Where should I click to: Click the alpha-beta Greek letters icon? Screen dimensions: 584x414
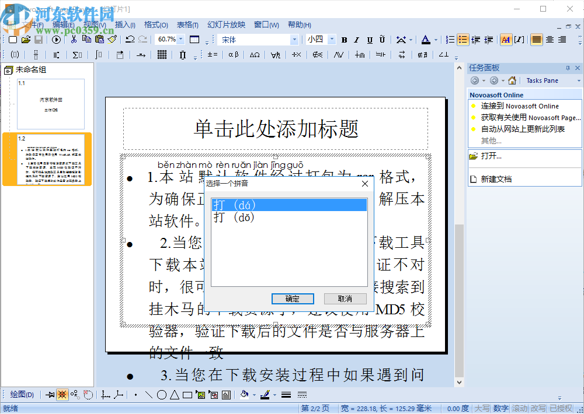coord(232,55)
